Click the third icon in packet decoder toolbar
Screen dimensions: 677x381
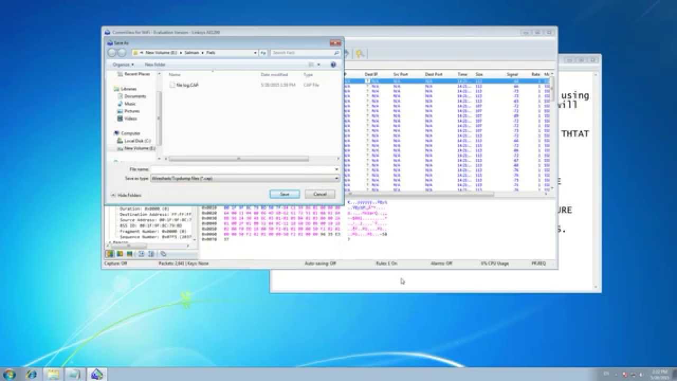[x=129, y=254]
